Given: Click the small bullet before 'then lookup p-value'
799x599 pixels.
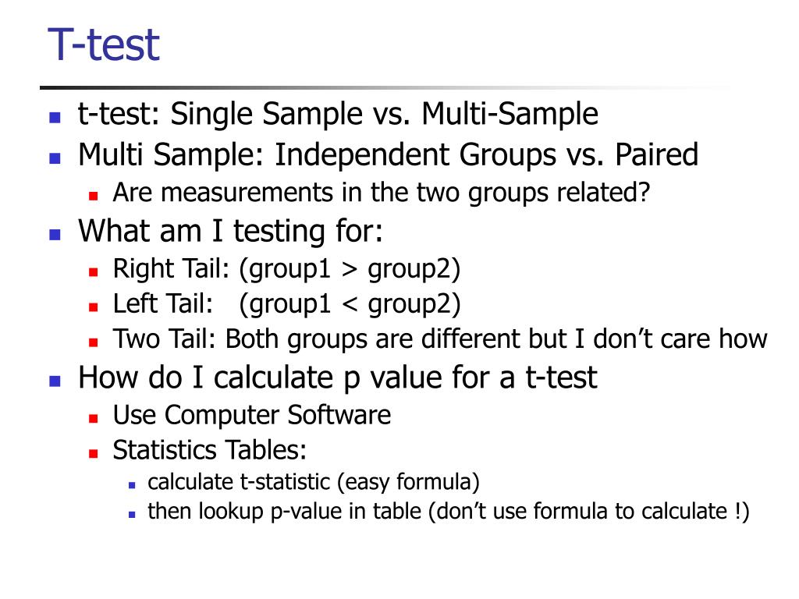Looking at the screenshot, I should point(132,515).
